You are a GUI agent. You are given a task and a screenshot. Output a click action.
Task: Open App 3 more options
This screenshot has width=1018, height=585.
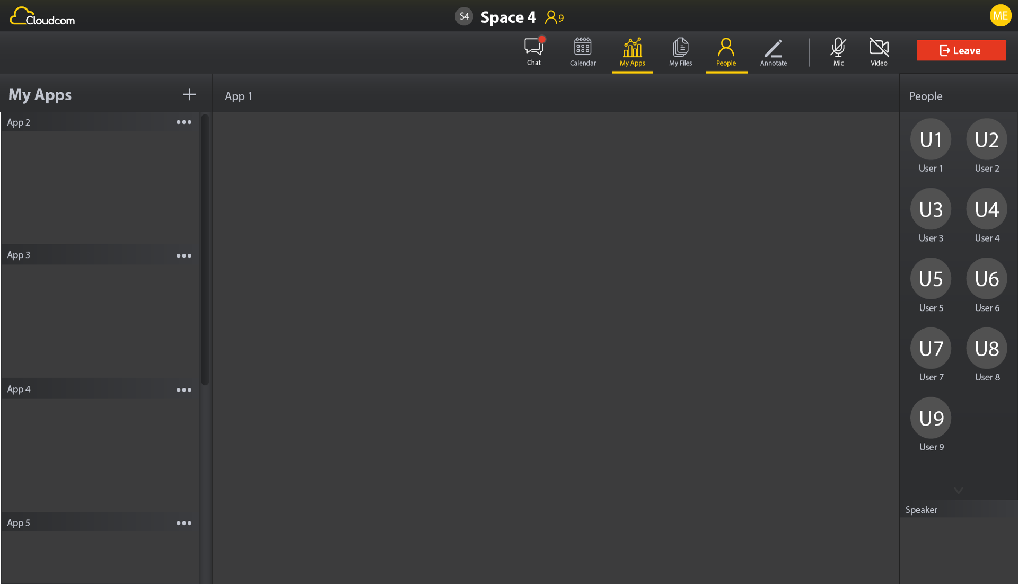point(184,256)
